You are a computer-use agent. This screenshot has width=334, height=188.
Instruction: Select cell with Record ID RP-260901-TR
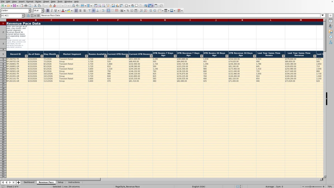click(17, 69)
